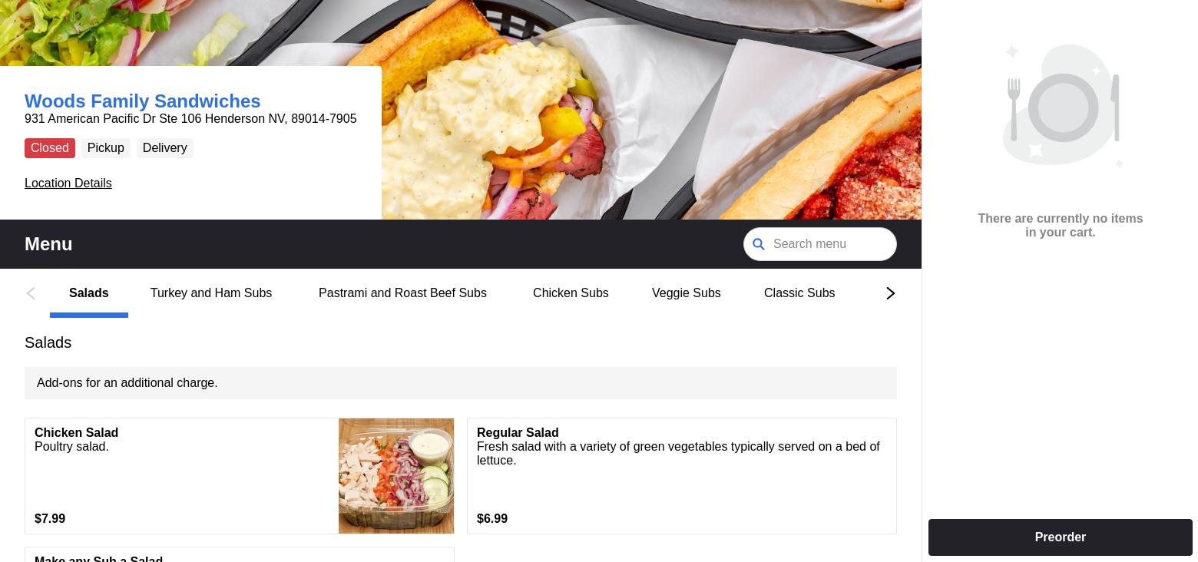The width and height of the screenshot is (1198, 562).
Task: Click the search magnifier icon
Action: coord(759,244)
